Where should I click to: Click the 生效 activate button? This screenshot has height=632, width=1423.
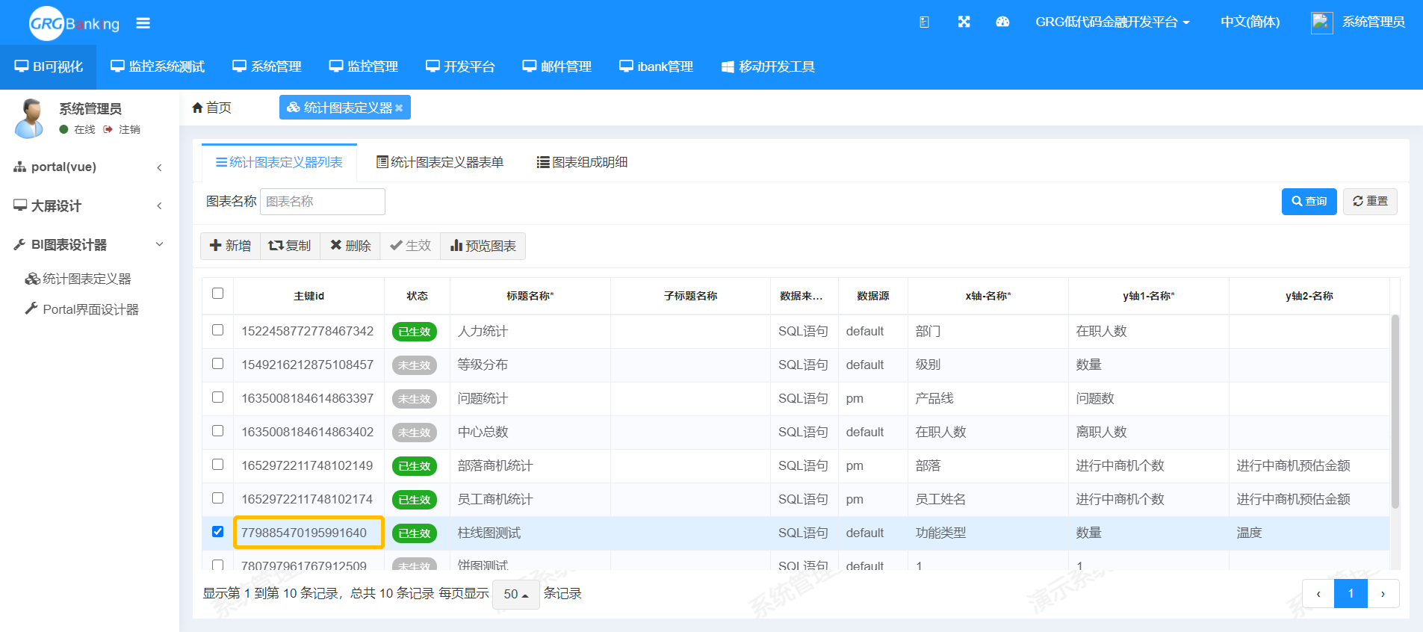pos(410,246)
